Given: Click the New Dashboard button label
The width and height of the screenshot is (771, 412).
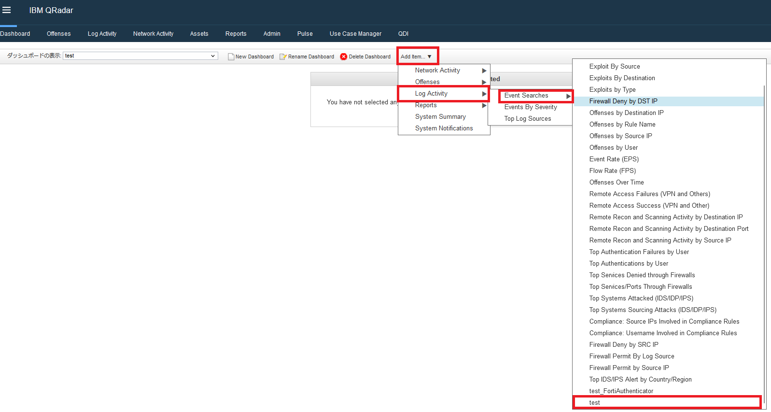Looking at the screenshot, I should (x=254, y=57).
